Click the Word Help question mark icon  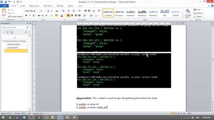[212, 6]
